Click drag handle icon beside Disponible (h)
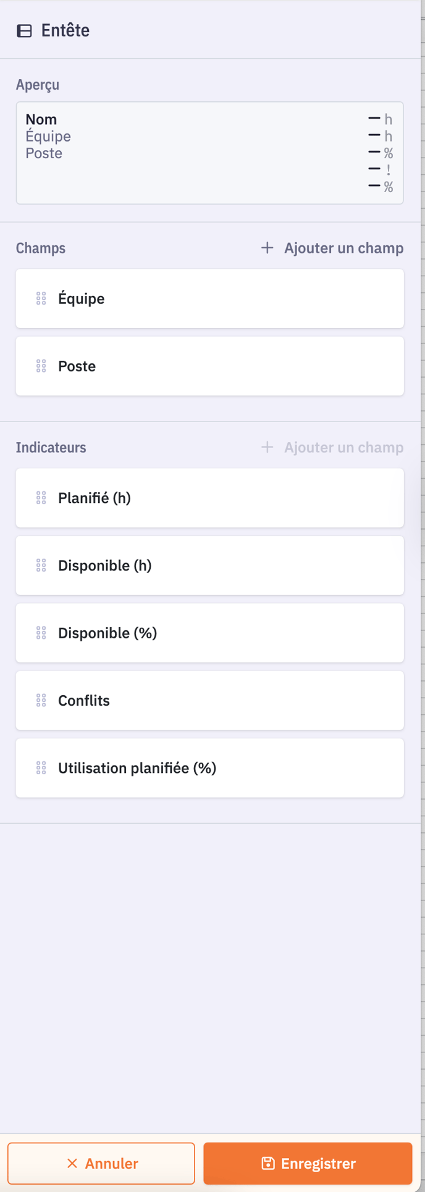This screenshot has height=1192, width=425. [41, 565]
